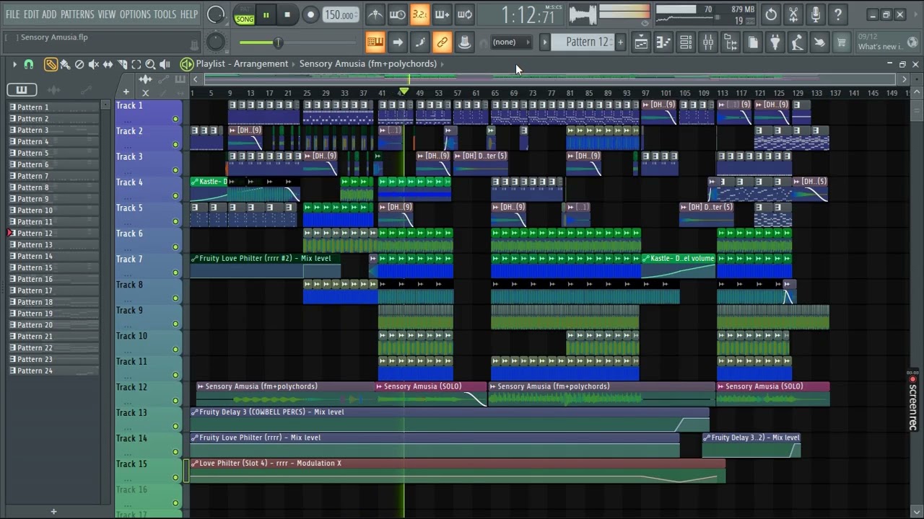Viewport: 924px width, 519px height.
Task: Select the Playback speaker tool
Action: point(165,64)
